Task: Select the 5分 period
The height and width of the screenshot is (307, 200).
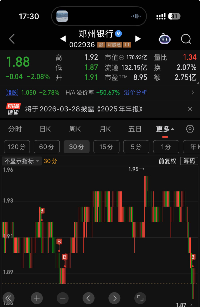Action: tap(136, 147)
